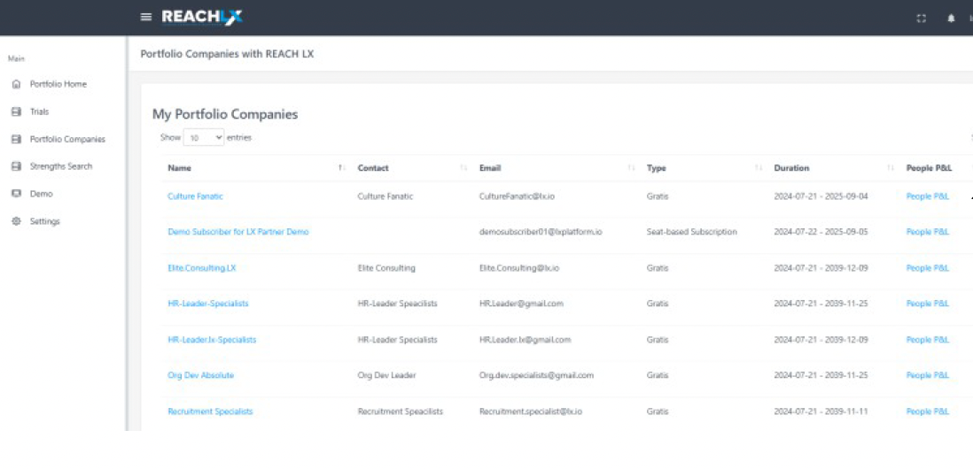Click the Duration column header
Image resolution: width=973 pixels, height=469 pixels.
click(x=791, y=168)
